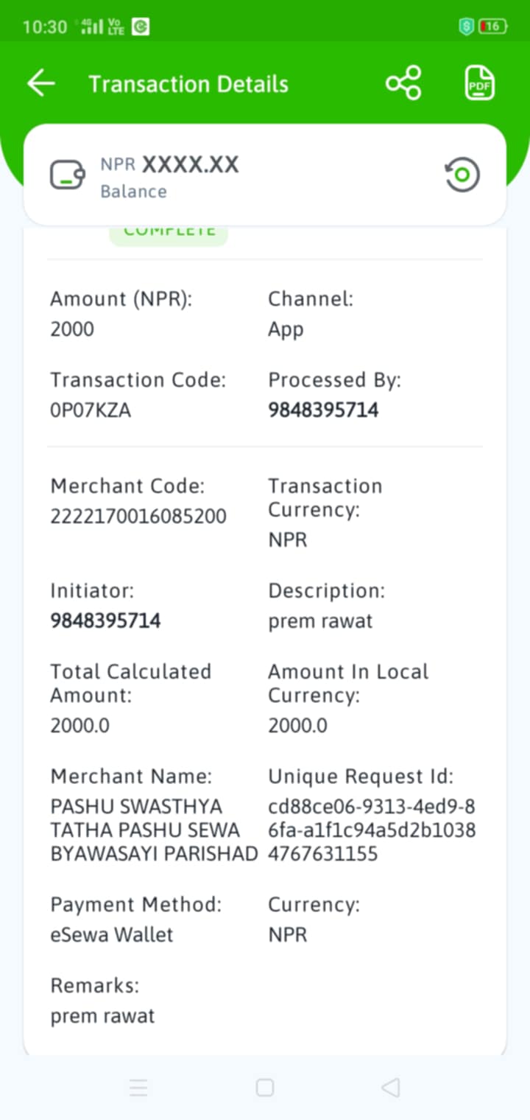Tap the Android home square button
Screen dimensions: 530x1120
[x=265, y=1088]
